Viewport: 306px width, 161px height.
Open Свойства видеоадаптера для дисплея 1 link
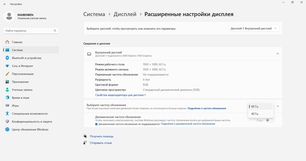click(120, 95)
